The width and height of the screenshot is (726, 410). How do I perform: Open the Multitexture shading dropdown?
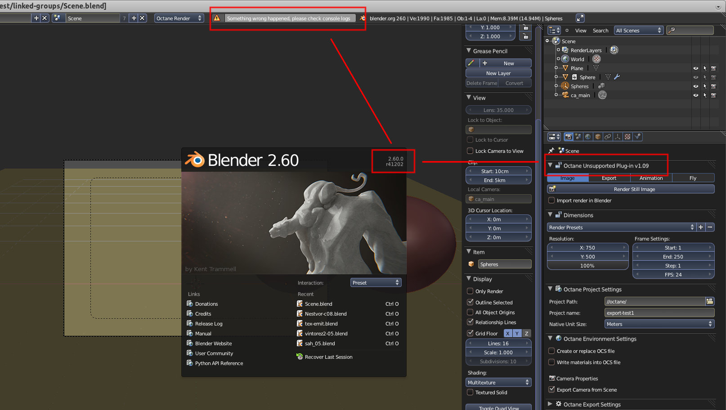click(x=498, y=382)
